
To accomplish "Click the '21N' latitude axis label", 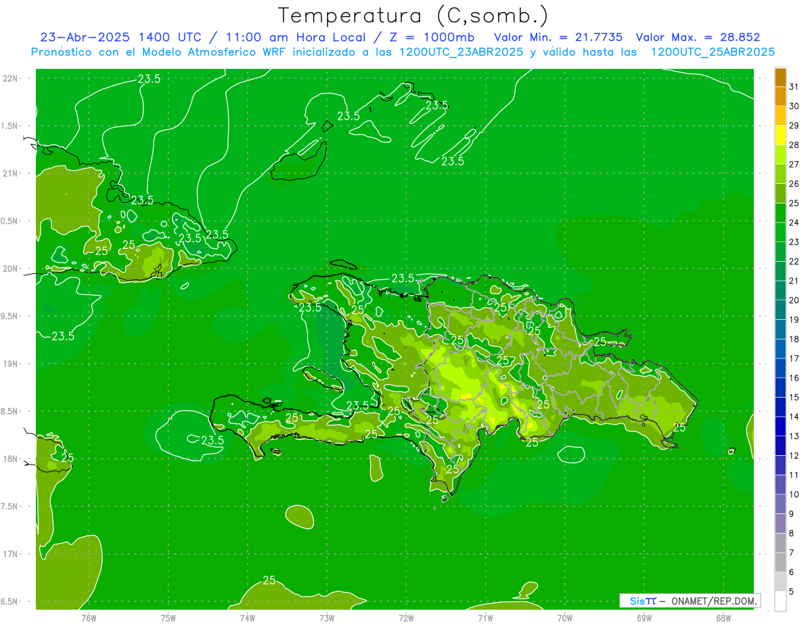I will 9,174.
